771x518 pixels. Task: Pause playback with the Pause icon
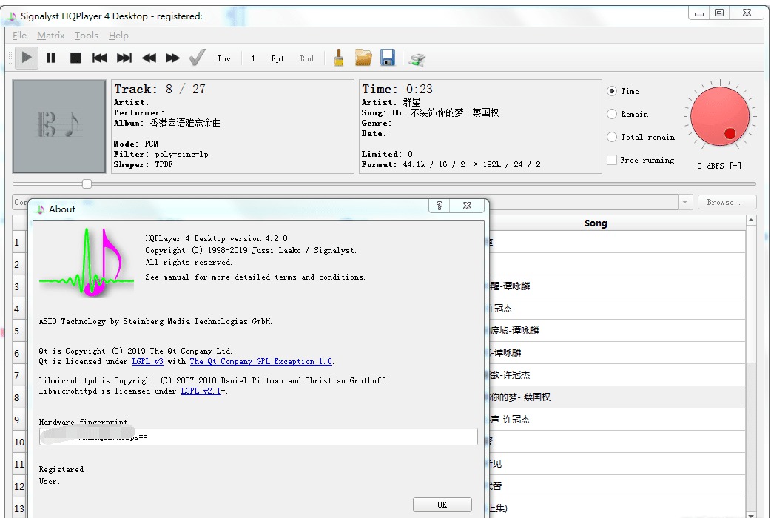pyautogui.click(x=51, y=58)
